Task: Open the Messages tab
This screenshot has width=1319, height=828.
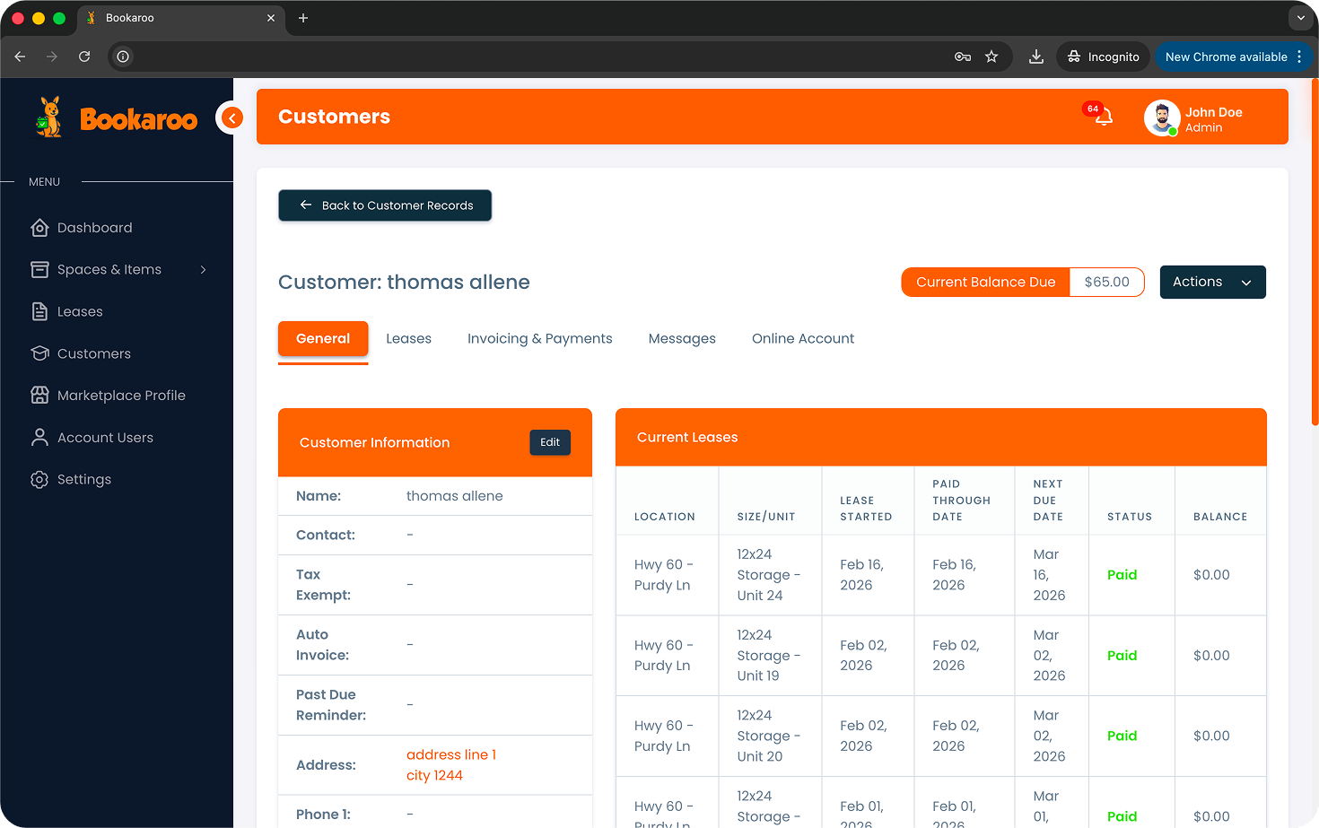Action: [x=682, y=338]
